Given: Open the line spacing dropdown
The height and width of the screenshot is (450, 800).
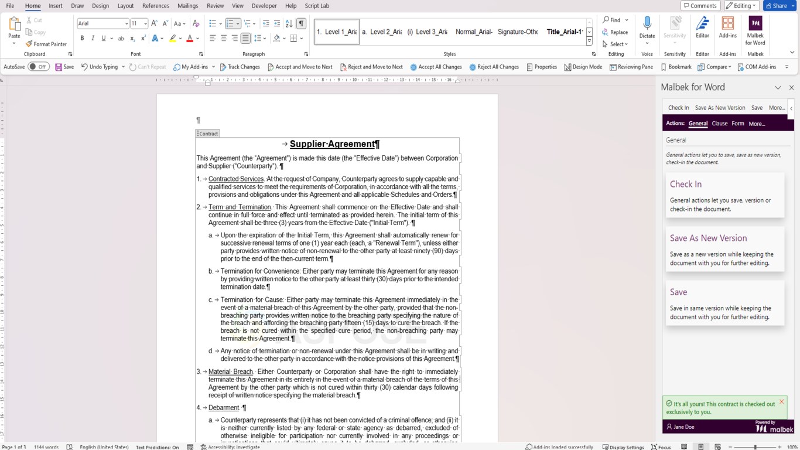Looking at the screenshot, I should [x=261, y=38].
